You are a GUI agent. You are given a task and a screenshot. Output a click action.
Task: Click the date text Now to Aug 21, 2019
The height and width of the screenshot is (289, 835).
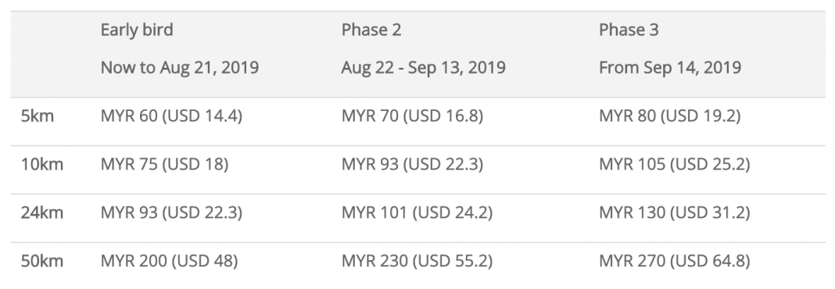[180, 68]
